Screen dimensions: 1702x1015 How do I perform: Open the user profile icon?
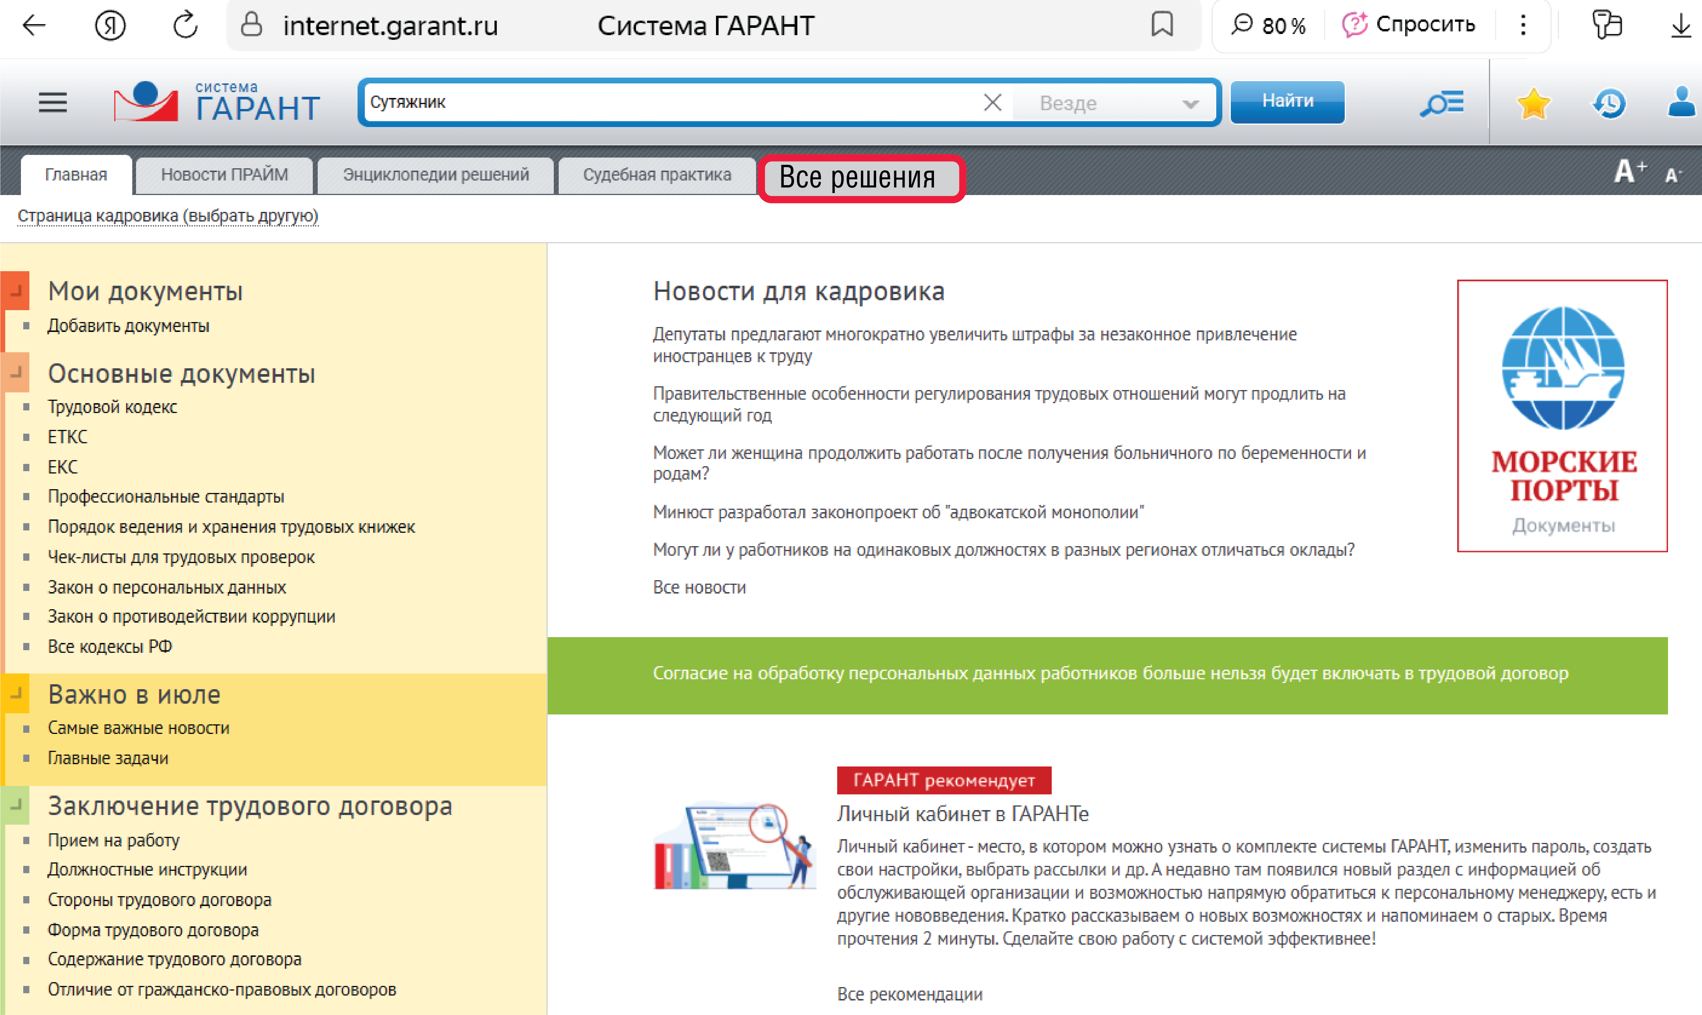(1681, 102)
